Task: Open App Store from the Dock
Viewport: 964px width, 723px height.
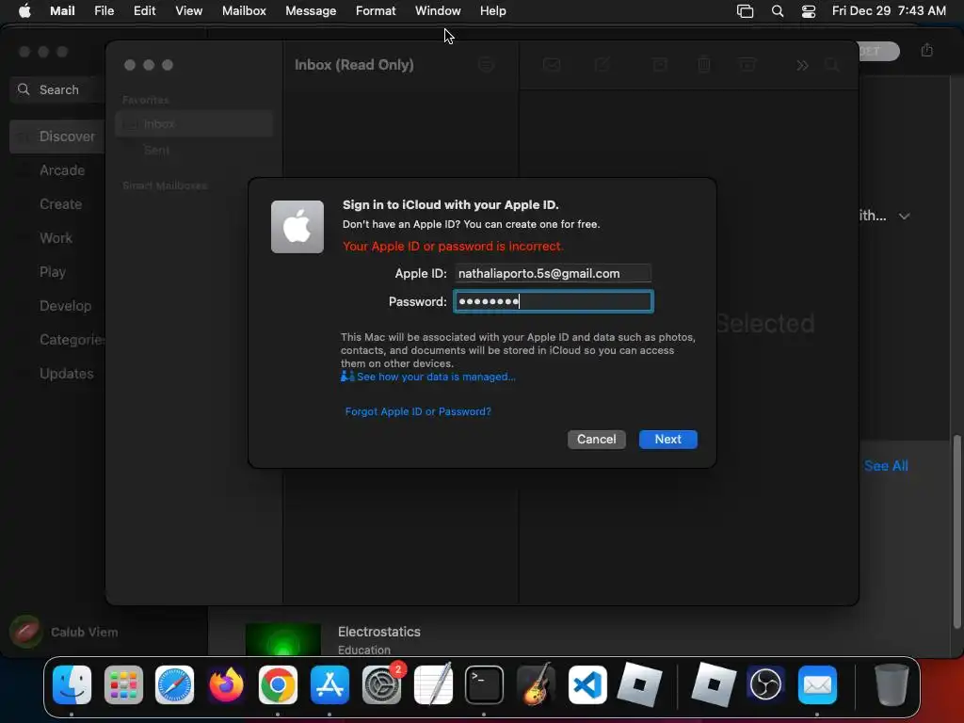Action: click(x=329, y=684)
